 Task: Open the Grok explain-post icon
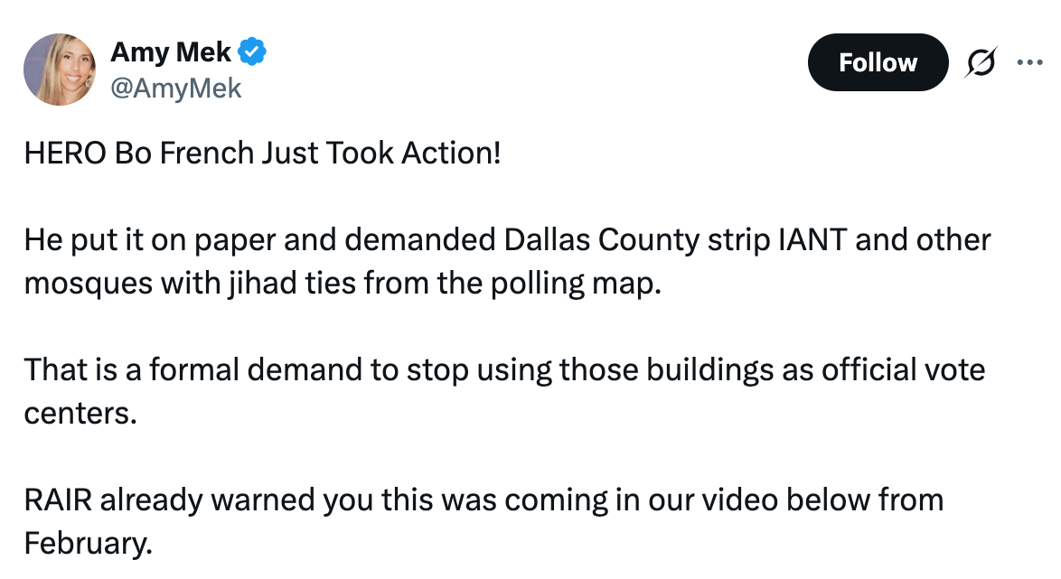pyautogui.click(x=981, y=62)
